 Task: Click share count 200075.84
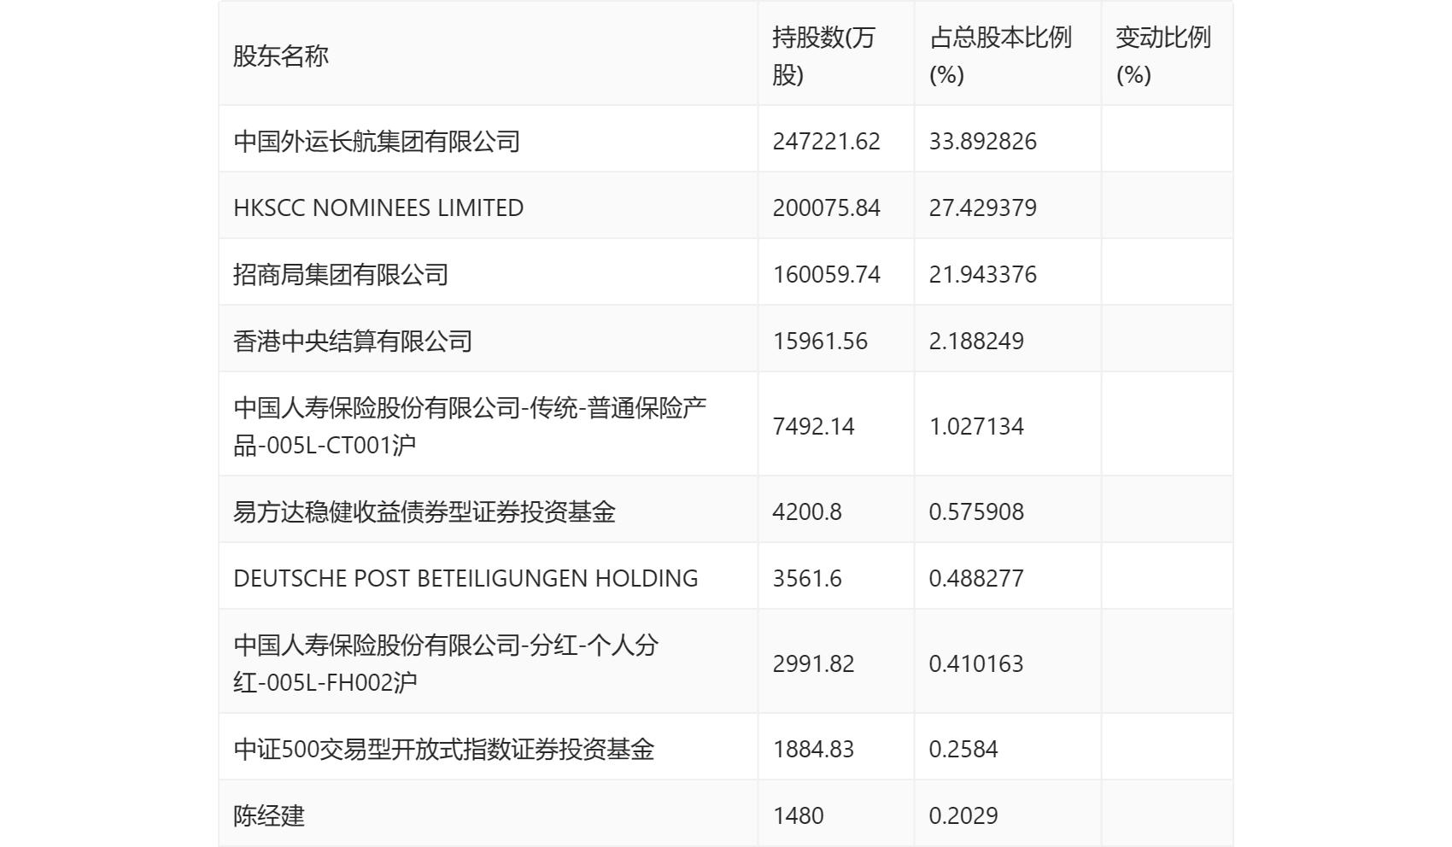[x=826, y=207]
